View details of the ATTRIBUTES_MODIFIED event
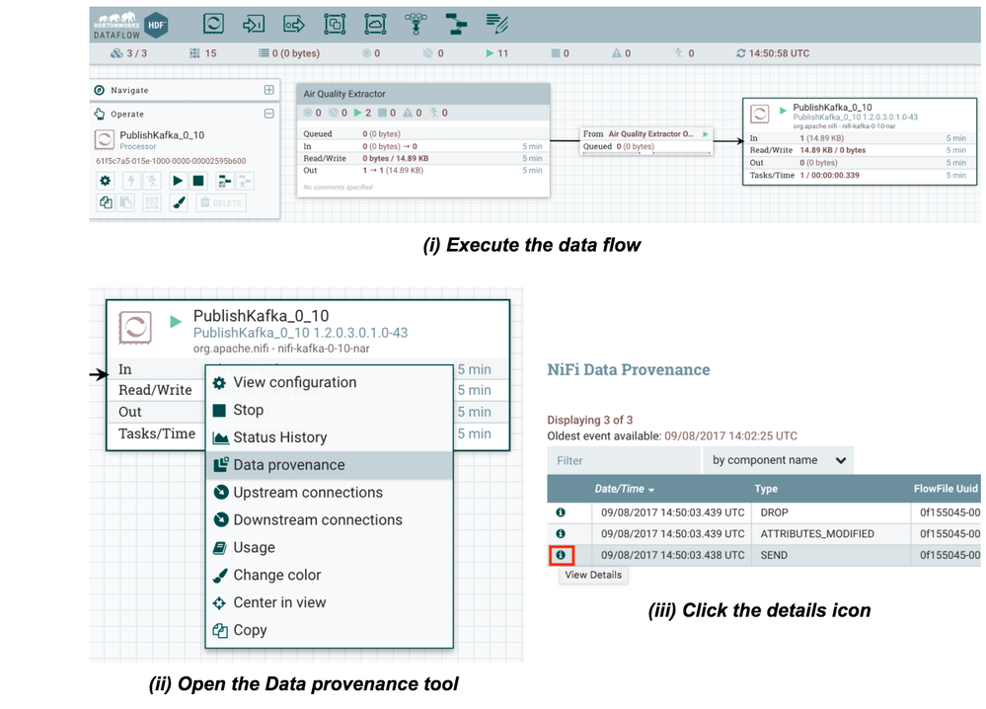 [x=561, y=533]
